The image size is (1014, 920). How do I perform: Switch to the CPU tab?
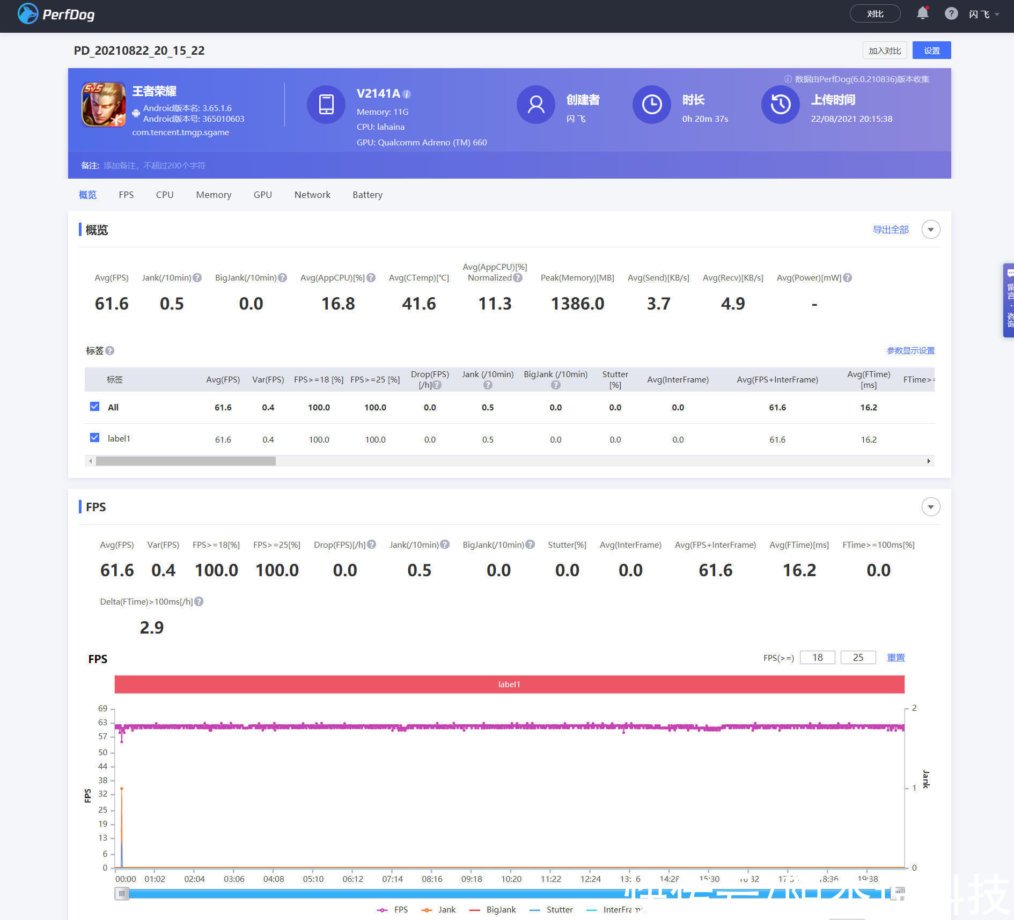165,195
